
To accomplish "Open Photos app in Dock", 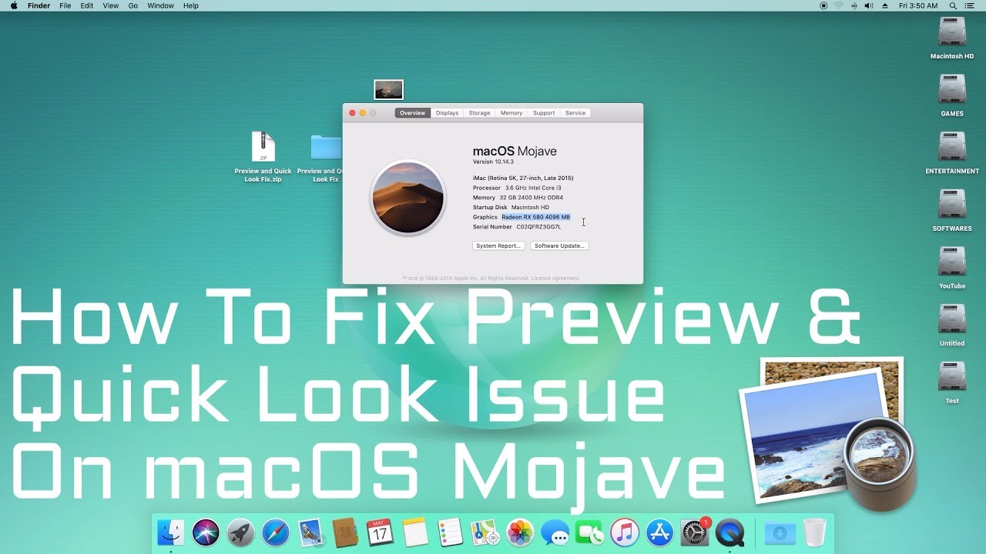I will pyautogui.click(x=520, y=532).
